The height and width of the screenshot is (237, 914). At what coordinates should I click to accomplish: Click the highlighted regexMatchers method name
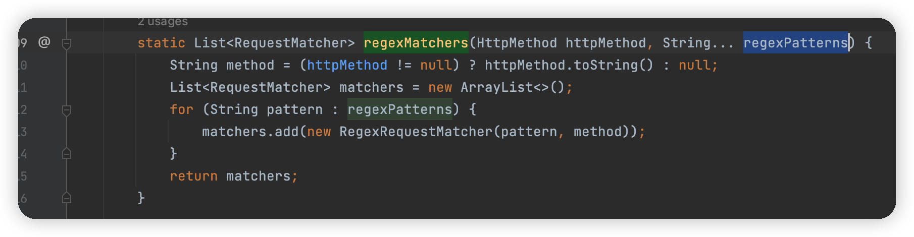point(416,43)
